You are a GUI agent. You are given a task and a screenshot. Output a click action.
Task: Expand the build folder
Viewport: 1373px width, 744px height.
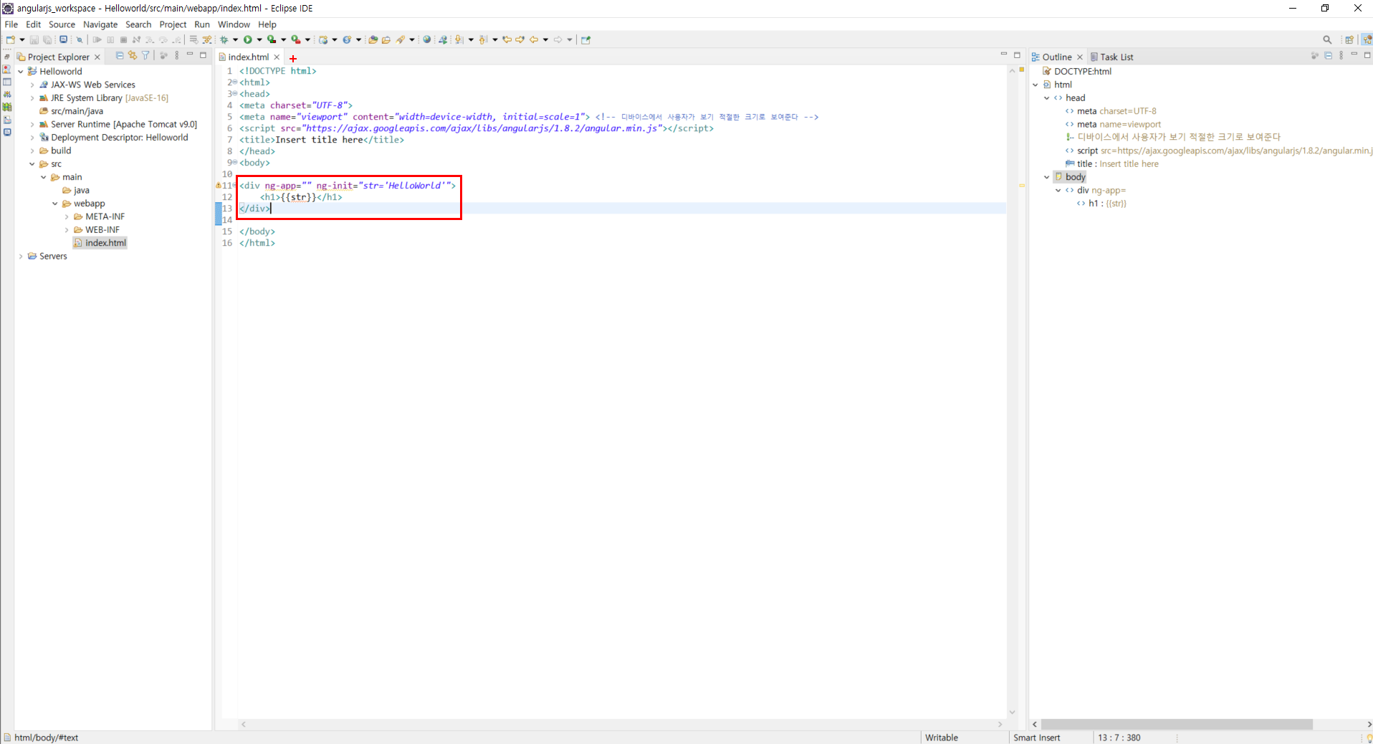(x=32, y=151)
